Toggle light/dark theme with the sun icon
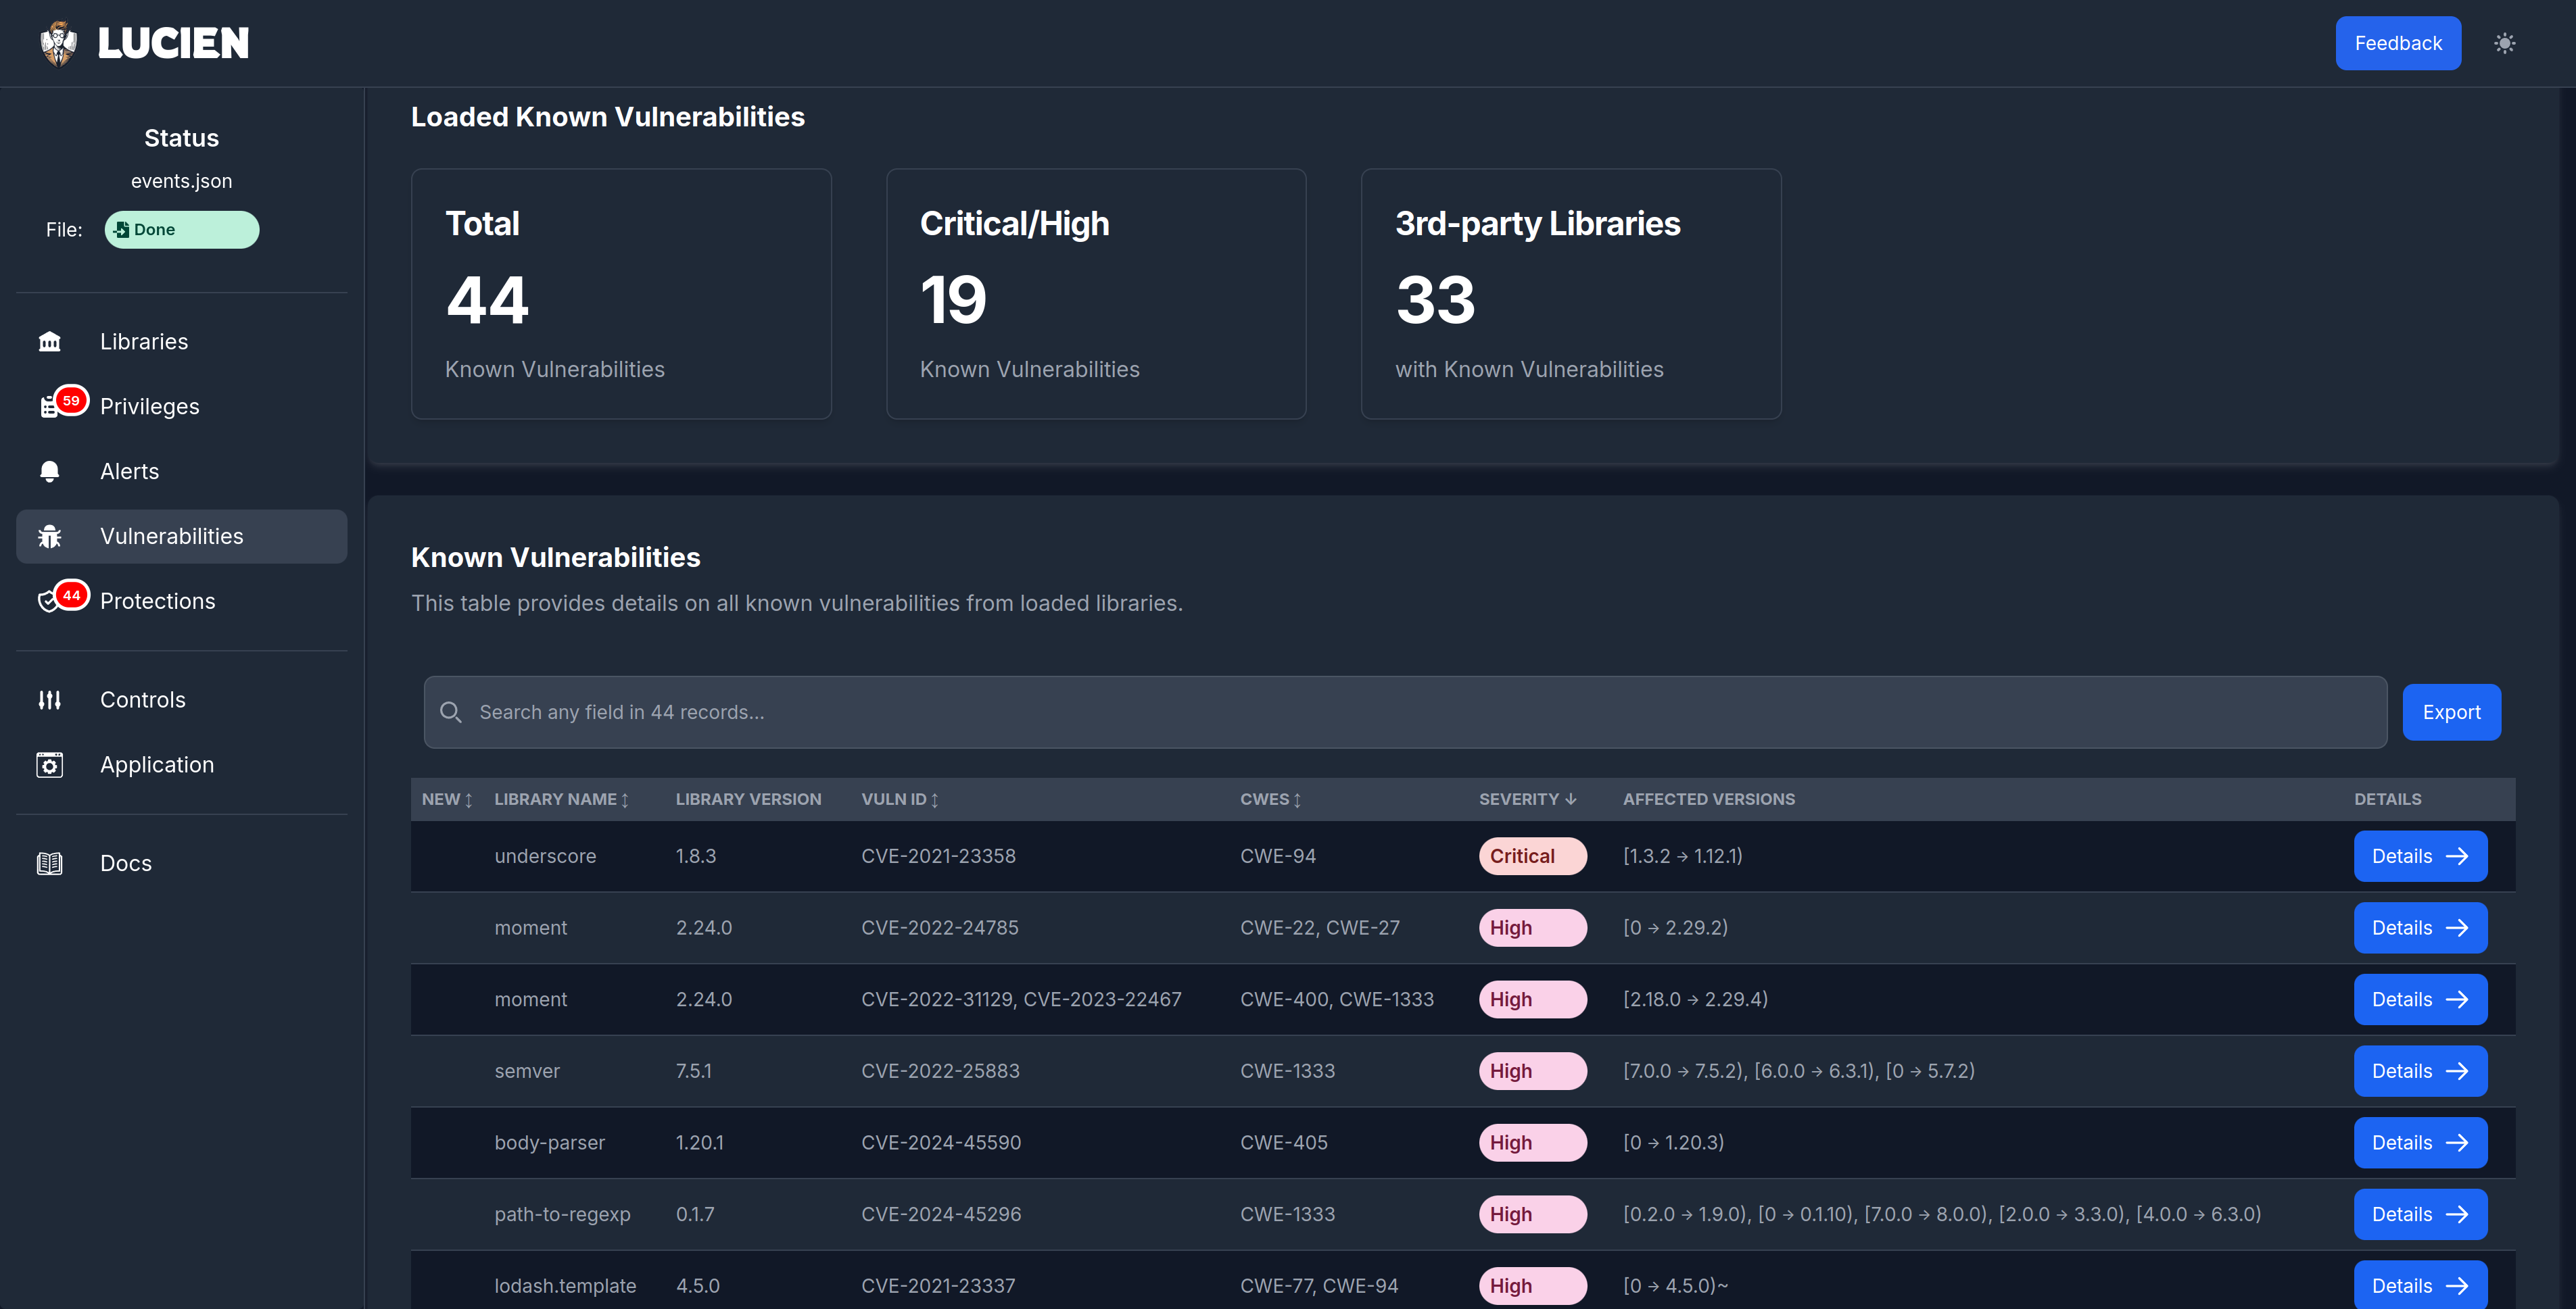This screenshot has height=1309, width=2576. pyautogui.click(x=2504, y=43)
